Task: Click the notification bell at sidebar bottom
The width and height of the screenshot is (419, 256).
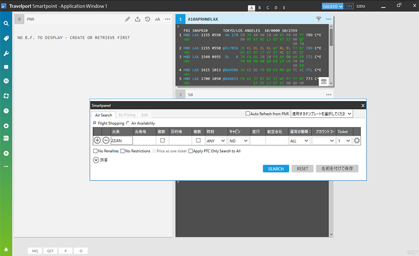Action: (6, 249)
